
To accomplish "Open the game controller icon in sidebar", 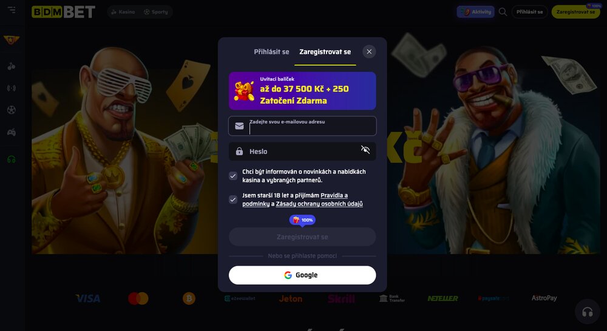I will click(x=12, y=132).
